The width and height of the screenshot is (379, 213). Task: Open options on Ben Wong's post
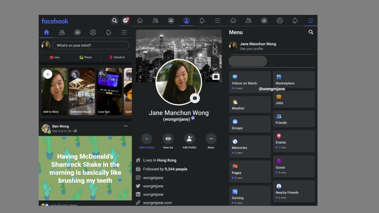[x=126, y=126]
